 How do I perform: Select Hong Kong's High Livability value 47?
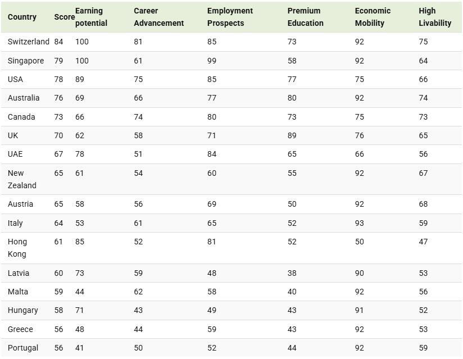pos(423,242)
